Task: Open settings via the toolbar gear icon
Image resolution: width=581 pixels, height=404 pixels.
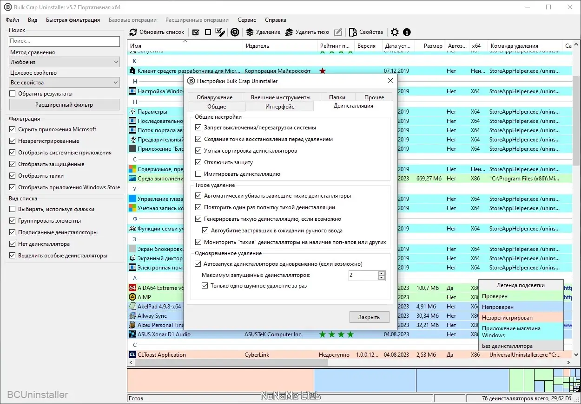Action: [395, 32]
